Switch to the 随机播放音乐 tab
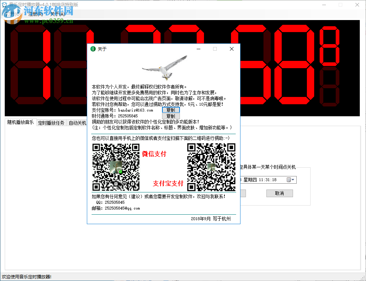Image resolution: width=366 pixels, height=281 pixels. pyautogui.click(x=20, y=122)
